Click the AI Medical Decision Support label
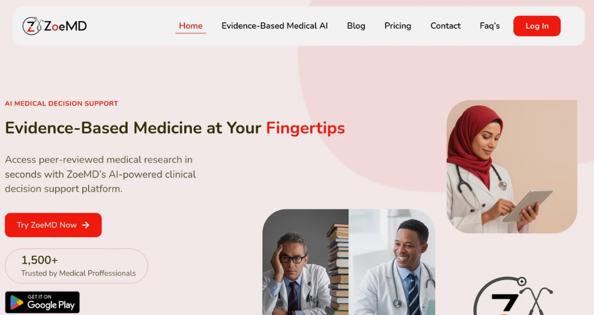Screen dimensions: 594x315 click(61, 103)
